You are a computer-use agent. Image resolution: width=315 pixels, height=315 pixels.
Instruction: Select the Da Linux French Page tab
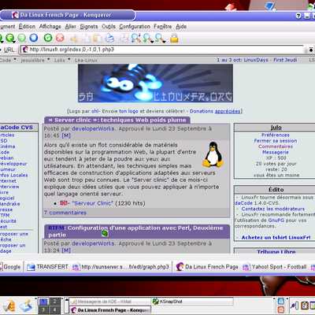207,267
